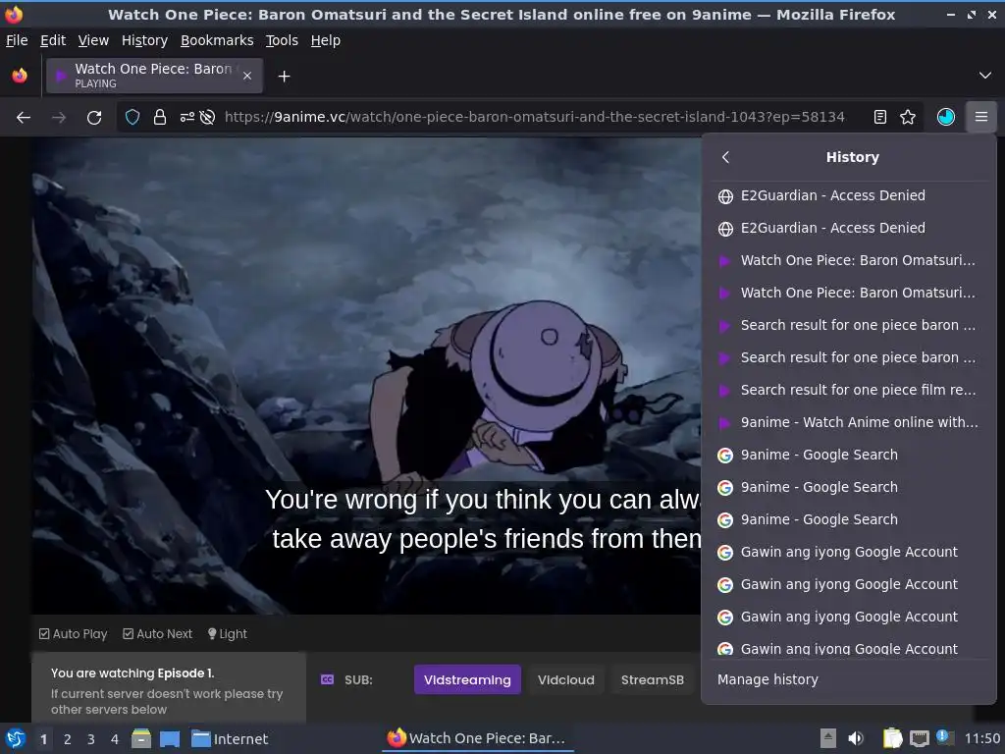The width and height of the screenshot is (1005, 754).
Task: Click the Firefox View icon on the tab bar
Action: 20,76
